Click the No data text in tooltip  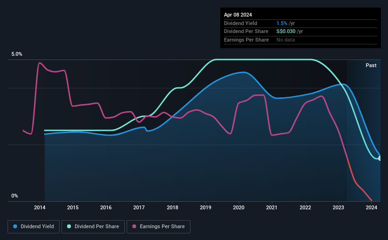click(285, 40)
